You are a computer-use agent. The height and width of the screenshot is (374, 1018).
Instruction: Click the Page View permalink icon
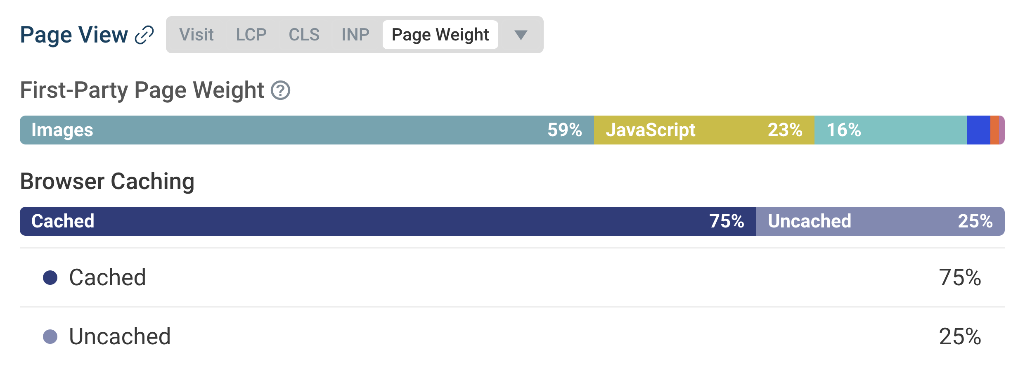coord(144,35)
